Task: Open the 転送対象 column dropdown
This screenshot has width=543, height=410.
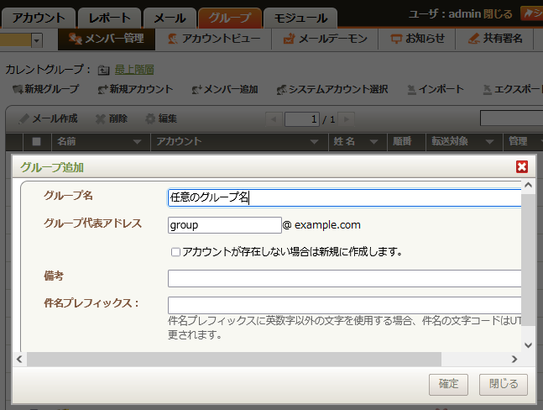Action: click(x=489, y=141)
